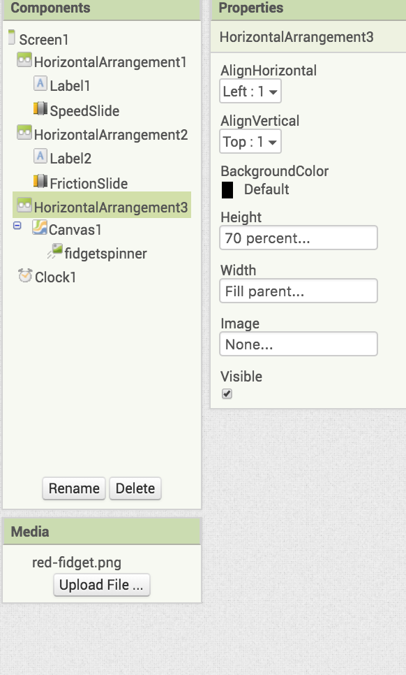
Task: Select the highlighted HorizontalArrangement3 row
Action: tap(102, 205)
